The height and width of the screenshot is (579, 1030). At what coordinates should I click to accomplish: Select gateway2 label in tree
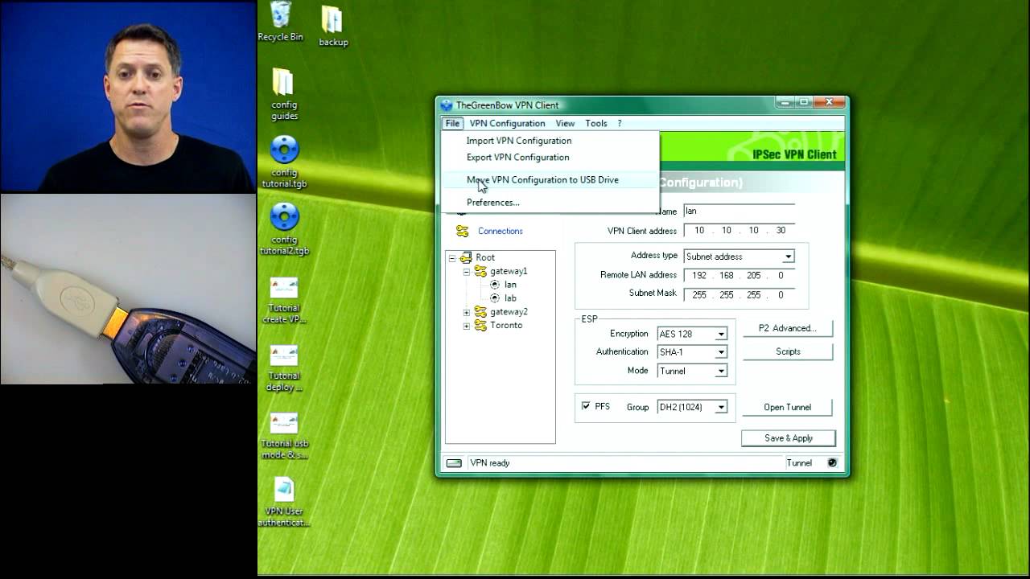click(x=509, y=312)
